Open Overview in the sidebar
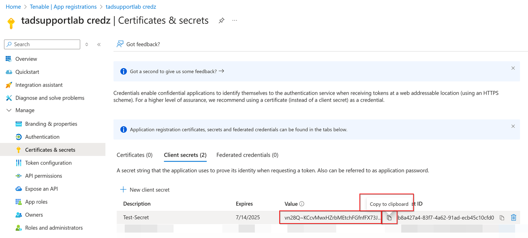528x238 pixels. pos(26,59)
